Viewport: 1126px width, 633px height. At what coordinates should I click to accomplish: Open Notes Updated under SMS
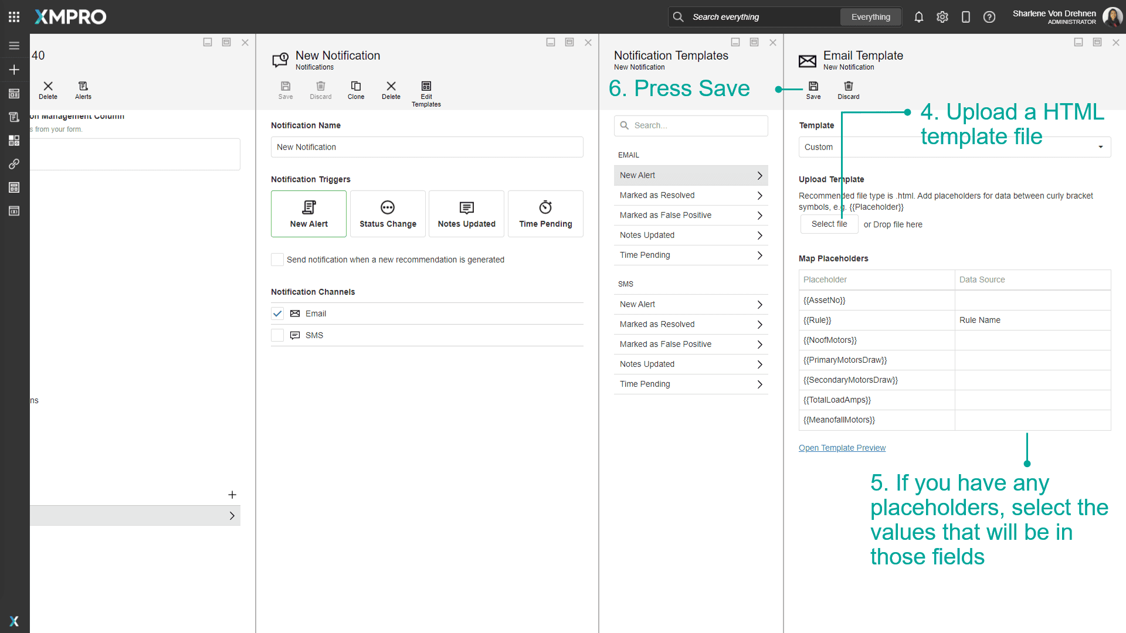690,364
